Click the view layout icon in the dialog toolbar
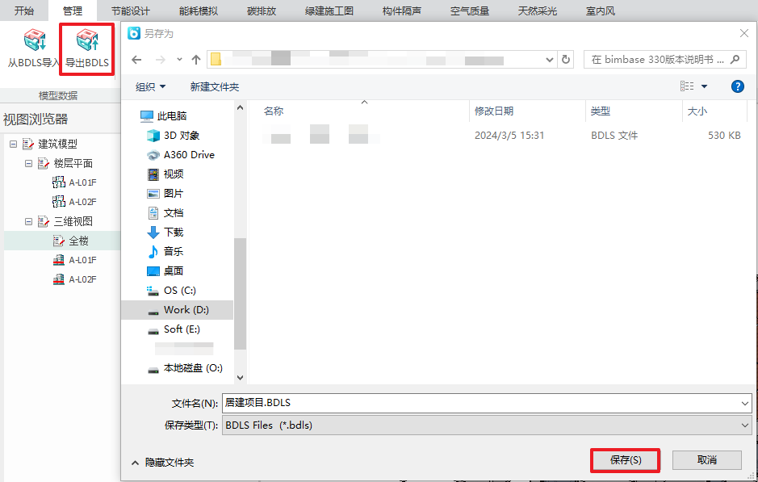758x482 pixels. pyautogui.click(x=687, y=86)
